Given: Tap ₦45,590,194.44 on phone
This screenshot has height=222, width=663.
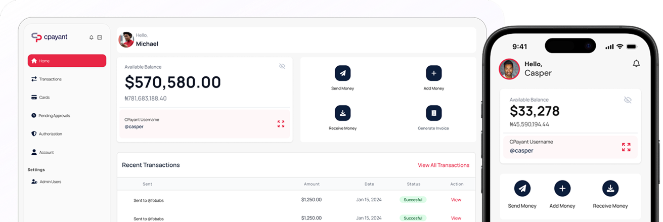Looking at the screenshot, I should [x=529, y=124].
